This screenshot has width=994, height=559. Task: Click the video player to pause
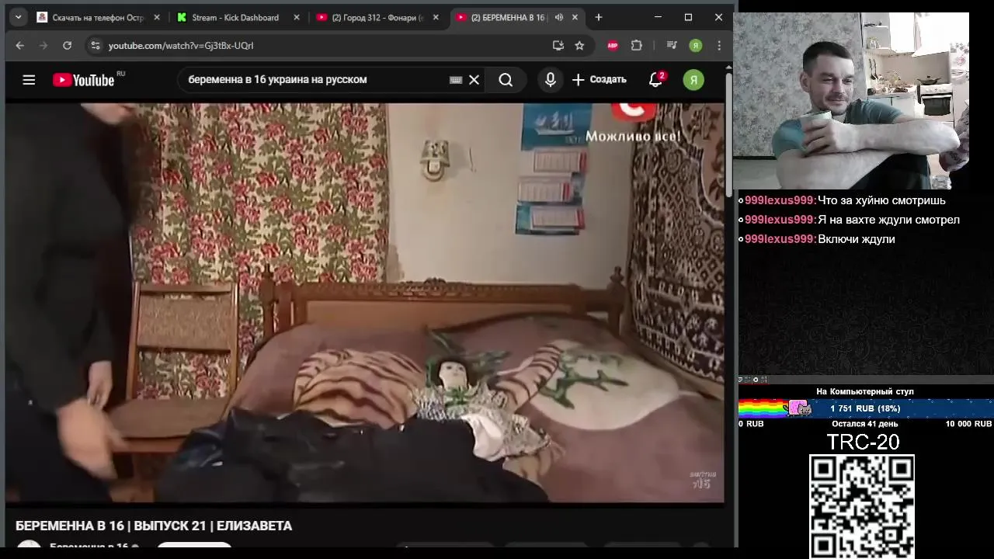click(x=365, y=303)
